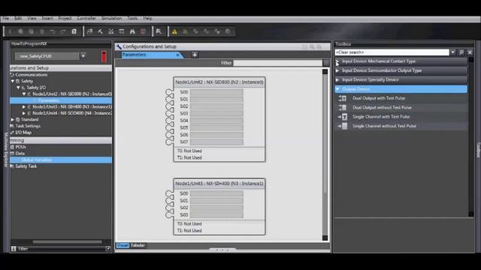Expand the Standard tree node
The height and width of the screenshot is (270, 481).
tap(13, 120)
